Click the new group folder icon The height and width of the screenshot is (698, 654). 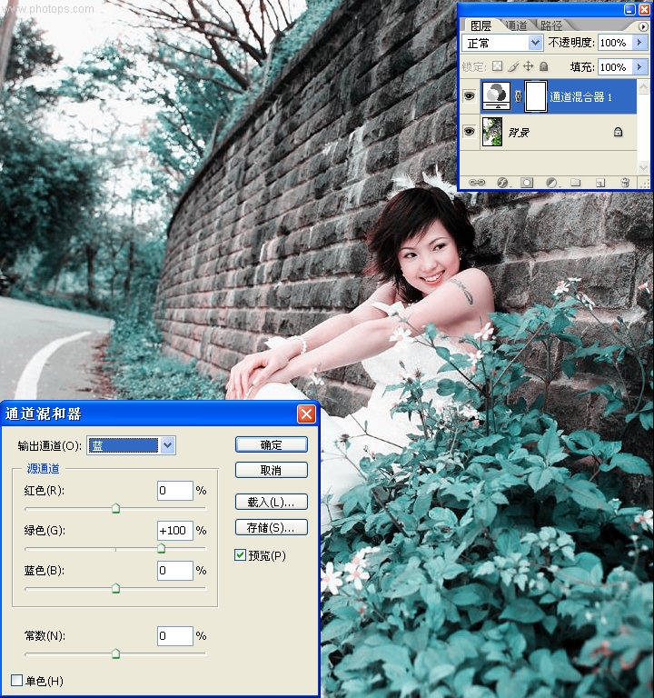click(575, 182)
